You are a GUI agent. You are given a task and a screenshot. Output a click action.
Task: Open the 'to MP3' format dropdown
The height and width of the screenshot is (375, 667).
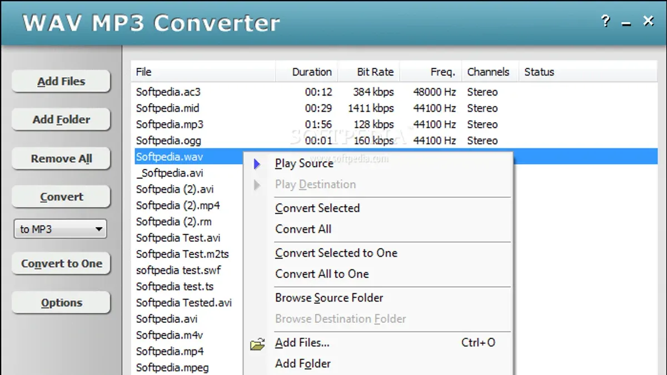[61, 229]
